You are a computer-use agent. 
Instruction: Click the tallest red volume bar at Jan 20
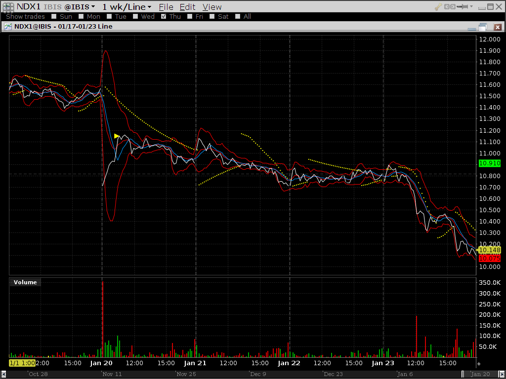103,319
